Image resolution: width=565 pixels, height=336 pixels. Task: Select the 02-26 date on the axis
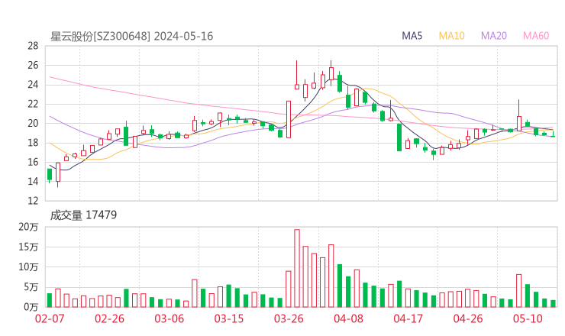click(x=109, y=319)
